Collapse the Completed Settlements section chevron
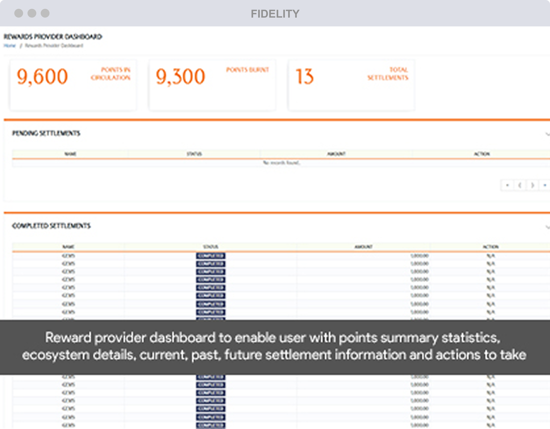Image resolution: width=550 pixels, height=429 pixels. tap(548, 227)
